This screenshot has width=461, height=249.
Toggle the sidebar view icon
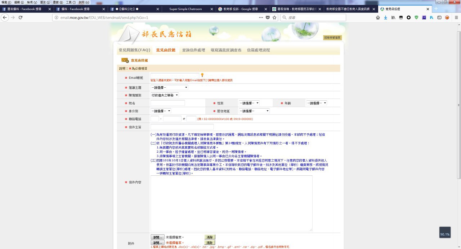[x=439, y=17]
